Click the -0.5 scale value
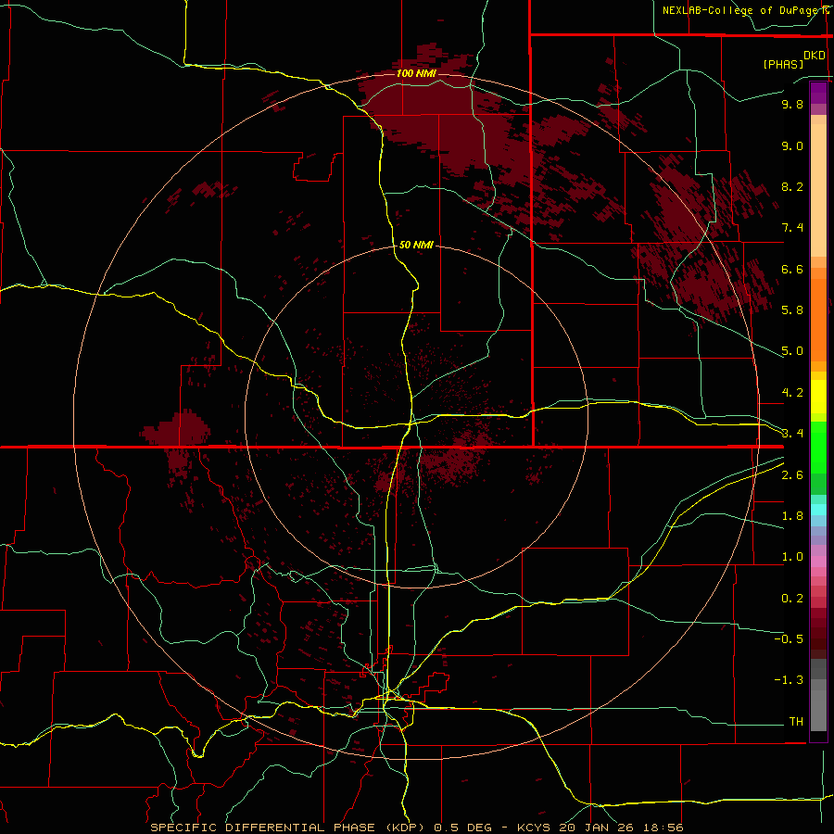This screenshot has width=834, height=834. [789, 639]
